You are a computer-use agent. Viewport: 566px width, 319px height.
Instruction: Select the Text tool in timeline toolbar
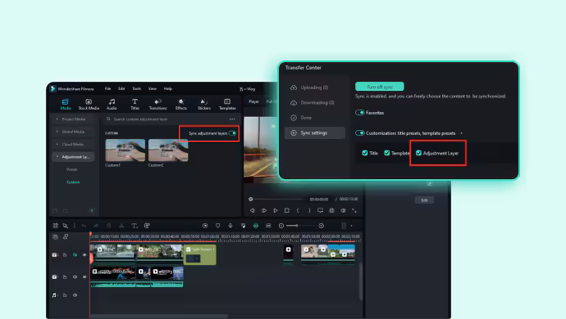(x=135, y=226)
